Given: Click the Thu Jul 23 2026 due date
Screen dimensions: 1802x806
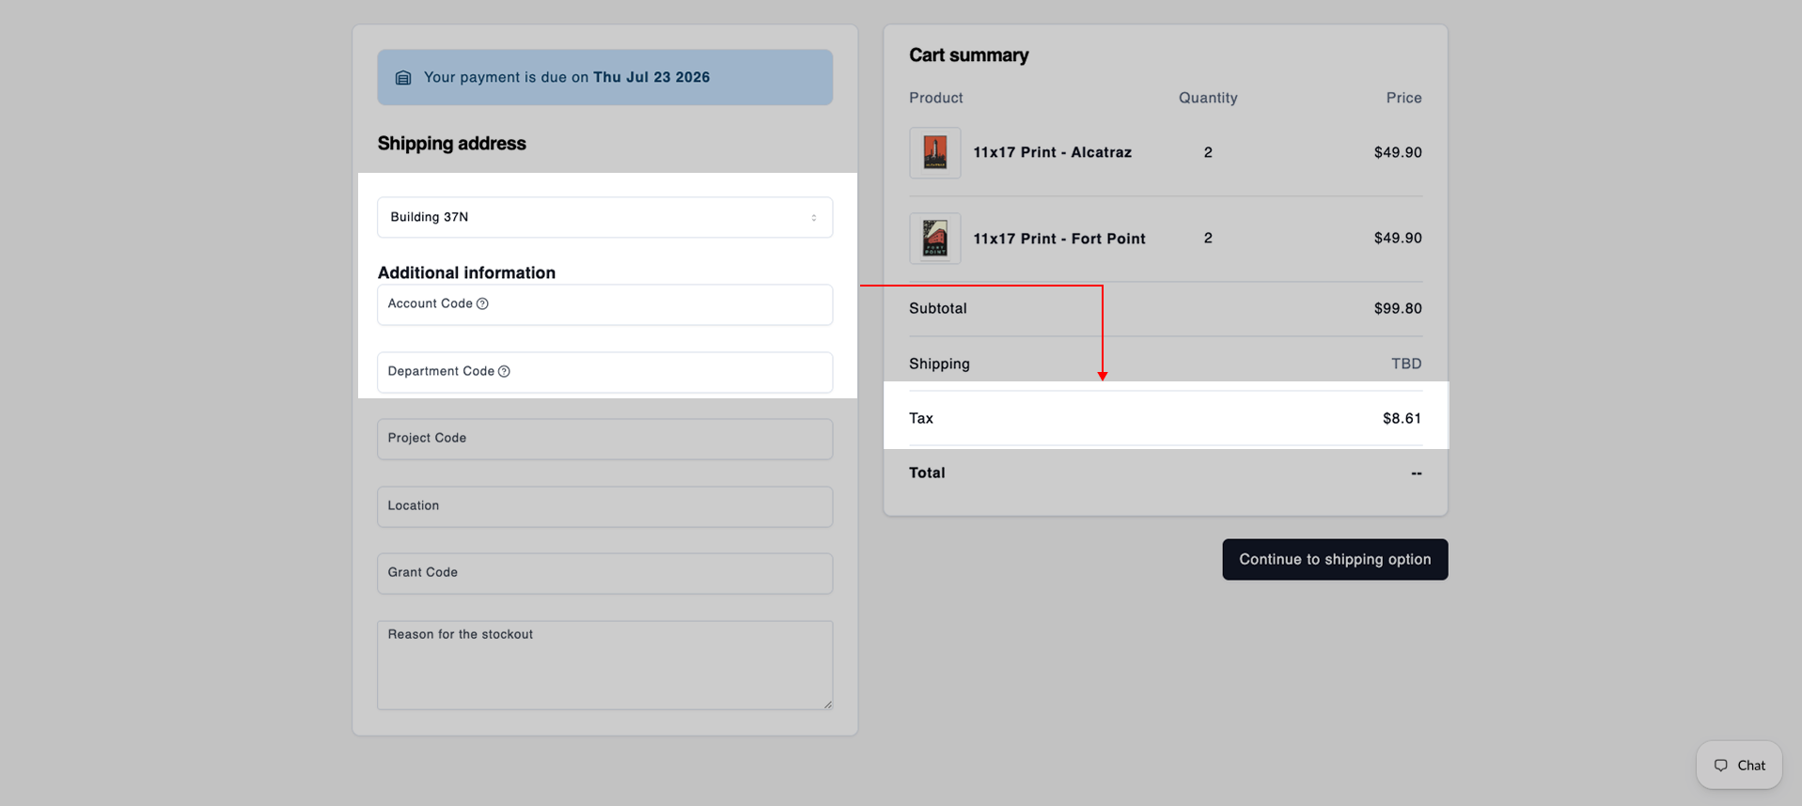Looking at the screenshot, I should click(x=651, y=77).
